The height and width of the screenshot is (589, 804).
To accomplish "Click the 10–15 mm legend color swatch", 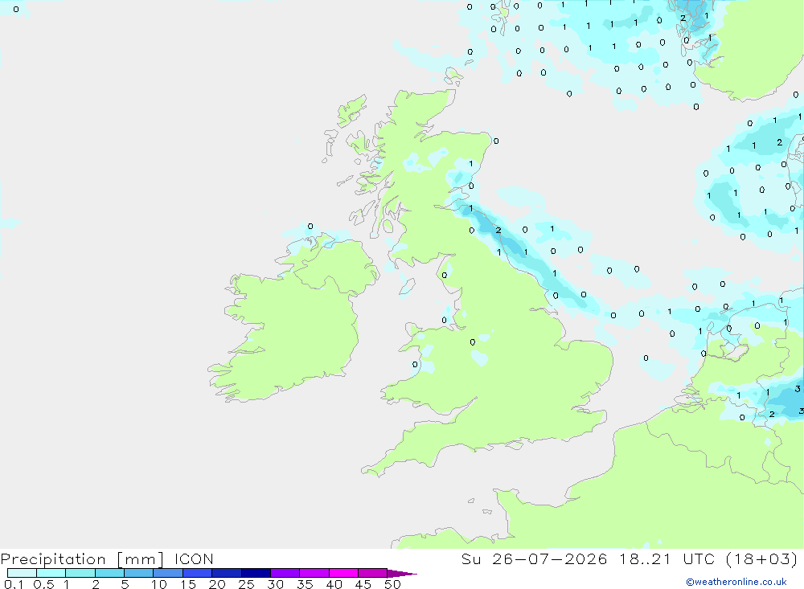I will (168, 573).
